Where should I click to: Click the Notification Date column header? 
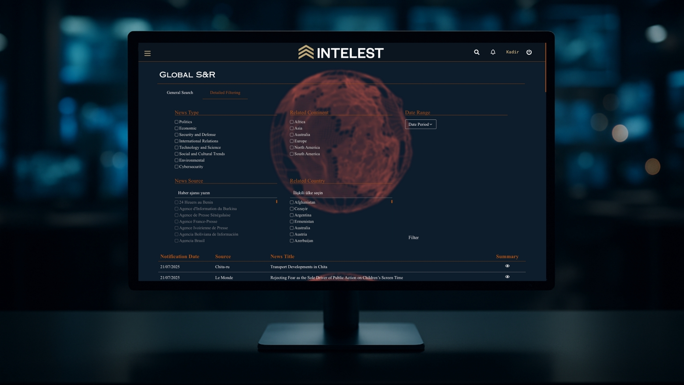pos(180,257)
